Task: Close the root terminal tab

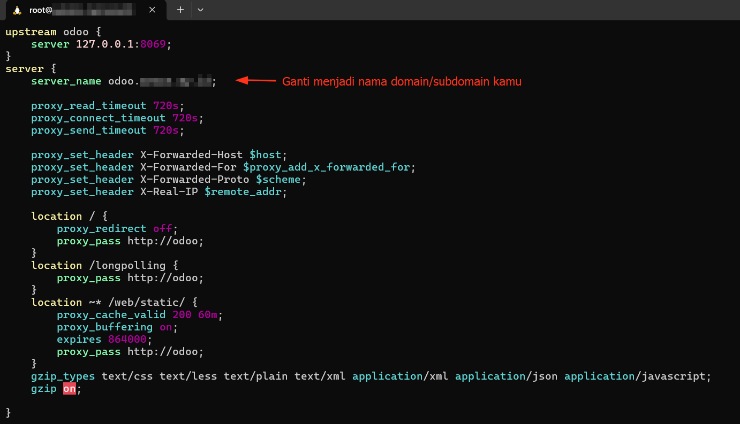Action: [152, 10]
